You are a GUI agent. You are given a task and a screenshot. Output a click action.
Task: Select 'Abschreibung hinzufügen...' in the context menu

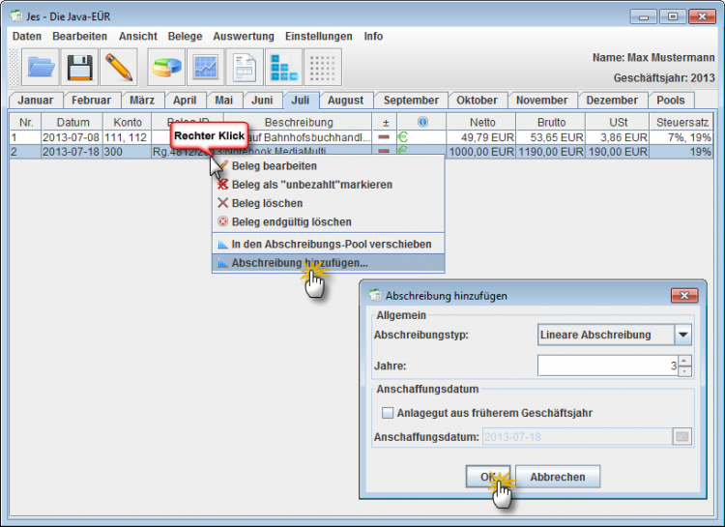(x=299, y=263)
